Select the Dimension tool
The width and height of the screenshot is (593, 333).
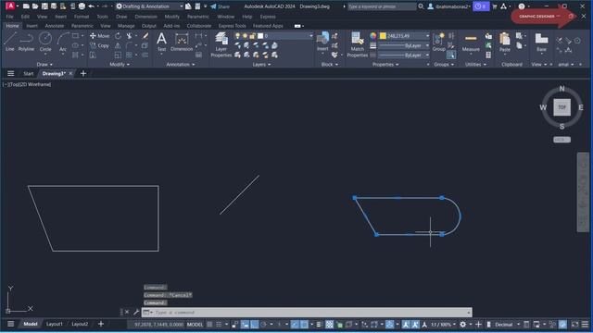182,42
